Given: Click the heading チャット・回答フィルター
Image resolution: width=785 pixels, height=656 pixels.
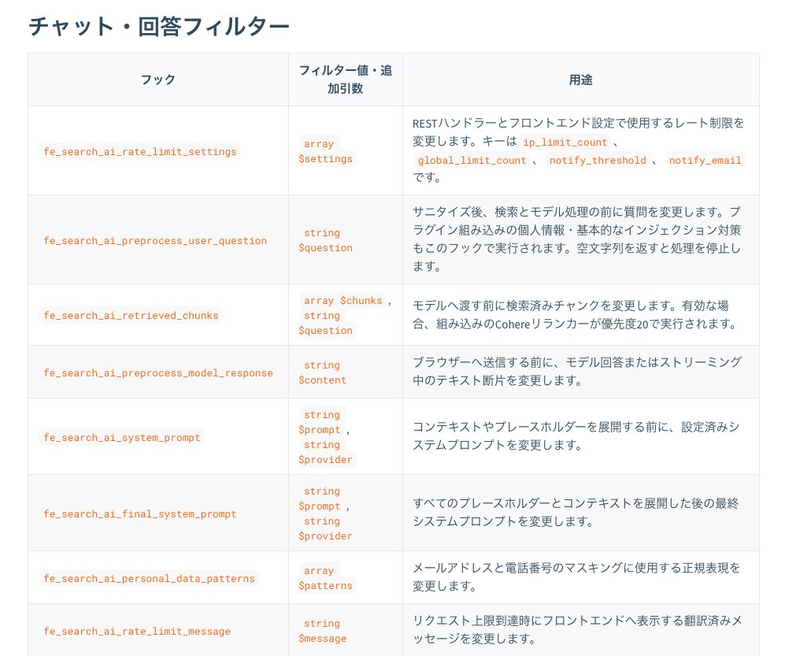Looking at the screenshot, I should [x=159, y=26].
